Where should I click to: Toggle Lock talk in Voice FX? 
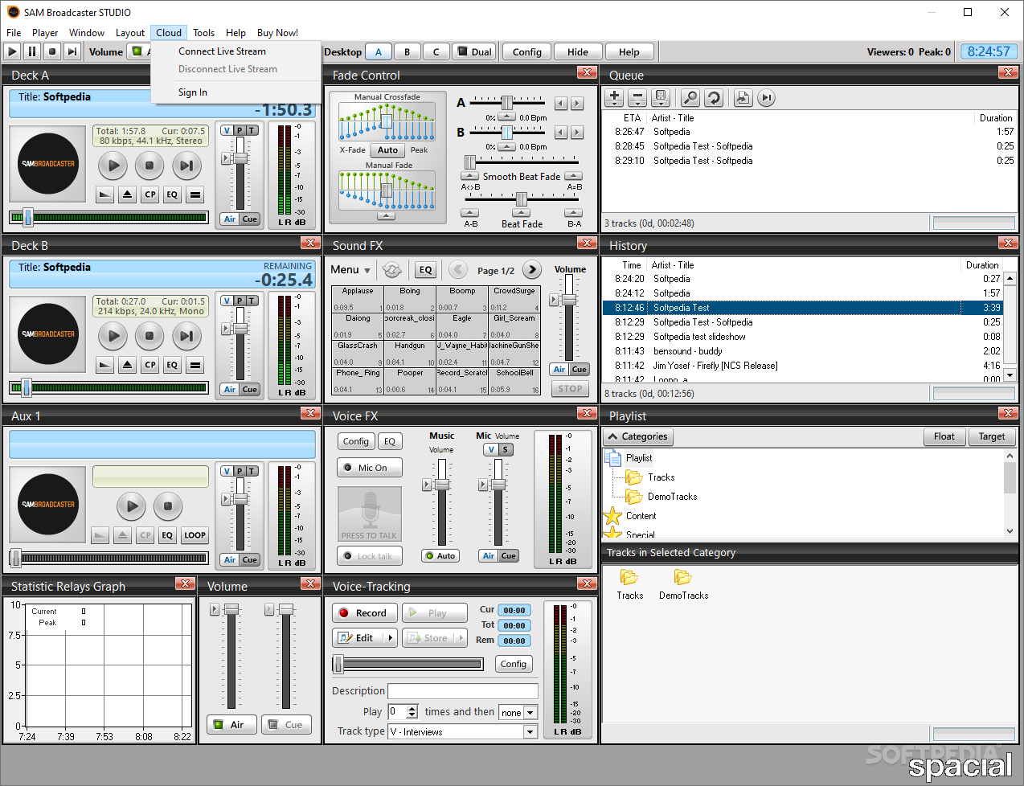click(x=370, y=556)
